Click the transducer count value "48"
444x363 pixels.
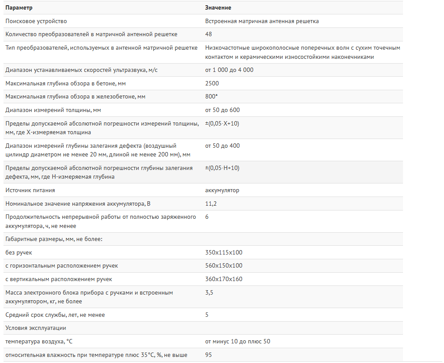pos(208,34)
